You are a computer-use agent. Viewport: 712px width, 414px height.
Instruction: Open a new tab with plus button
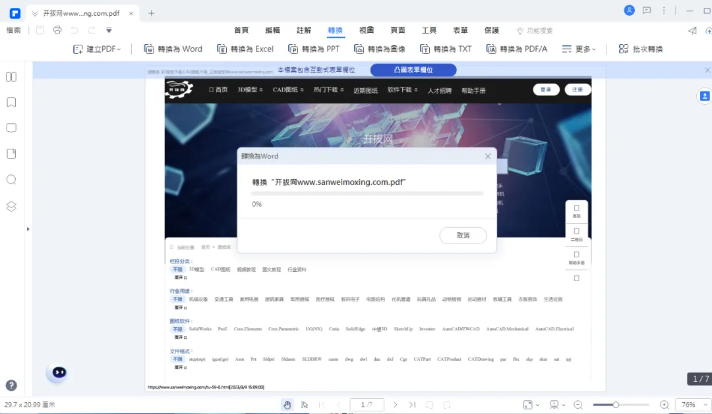151,13
